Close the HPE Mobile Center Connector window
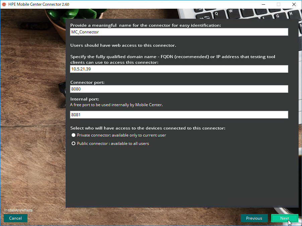The image size is (302, 226). [x=294, y=4]
